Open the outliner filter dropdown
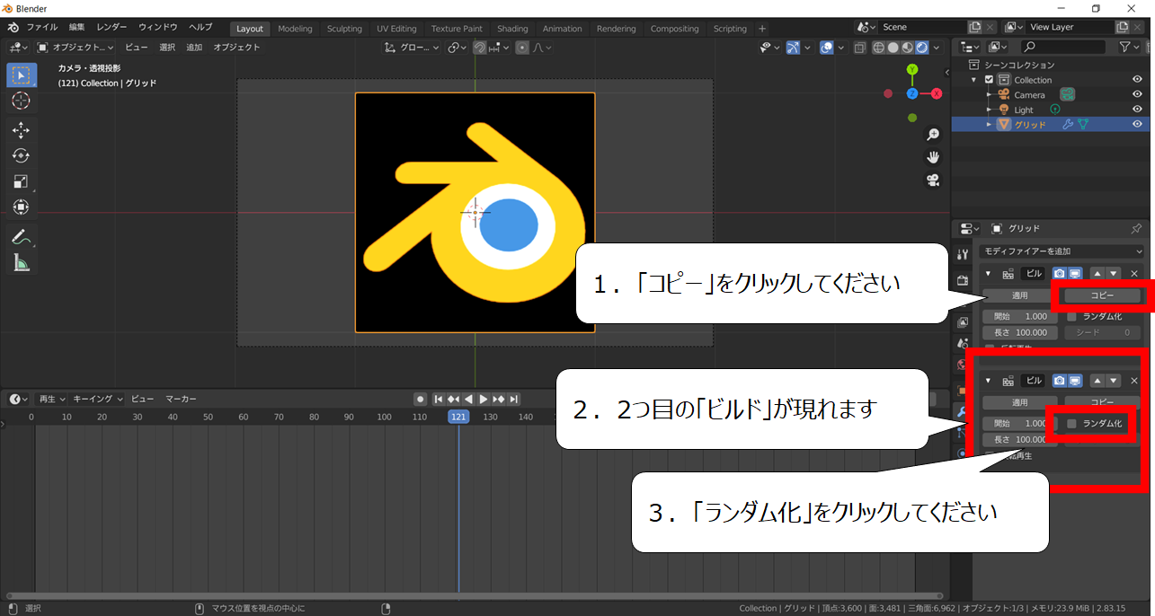This screenshot has height=616, width=1155. pos(1130,47)
